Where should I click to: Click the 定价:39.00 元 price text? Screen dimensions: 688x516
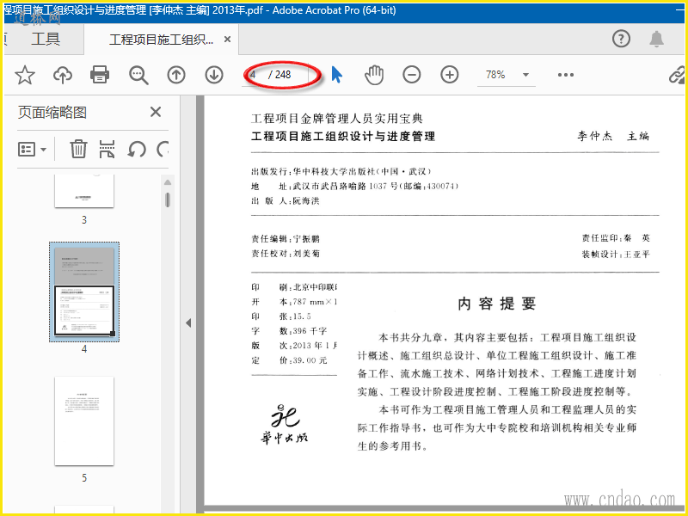290,360
